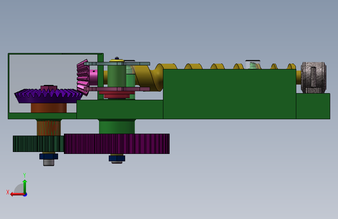Pick the large magenta spur gear
The height and width of the screenshot is (219, 338).
(x=117, y=144)
